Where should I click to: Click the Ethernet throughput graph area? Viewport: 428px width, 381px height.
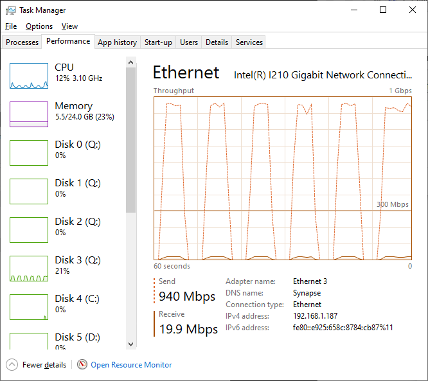tap(283, 178)
